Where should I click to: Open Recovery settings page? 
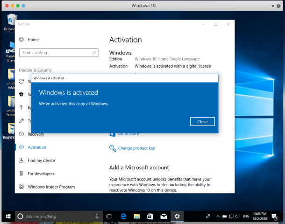point(36,134)
